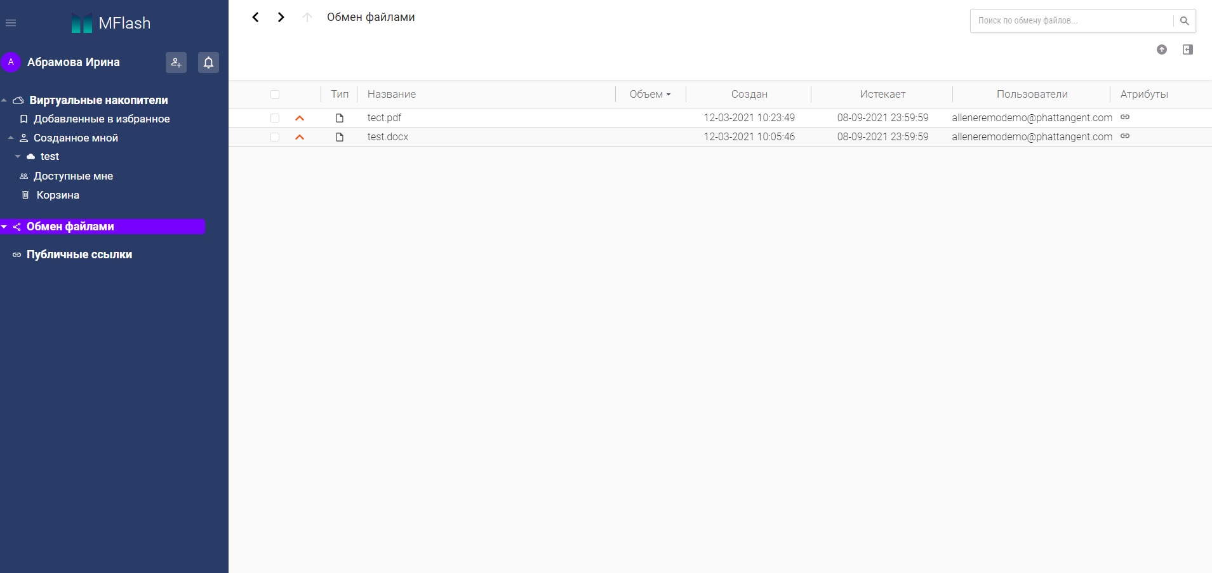Open the hamburger menu icon
Viewport: 1212px width, 573px height.
pos(11,23)
